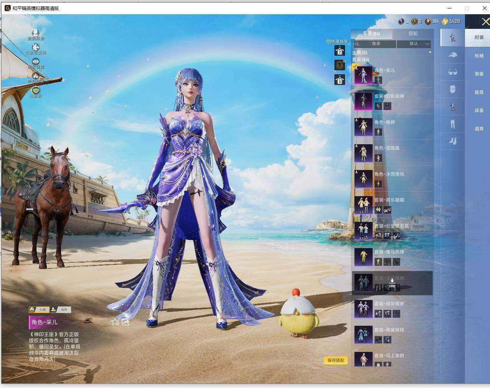Image resolution: width=490 pixels, height=388 pixels.
Task: Select the 套装-鬼马先锋 outfit thumbnail
Action: tap(363, 257)
